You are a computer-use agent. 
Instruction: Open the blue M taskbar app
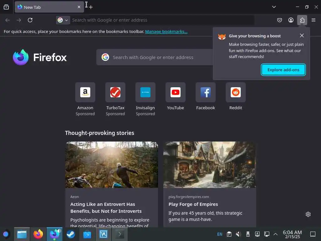103,234
